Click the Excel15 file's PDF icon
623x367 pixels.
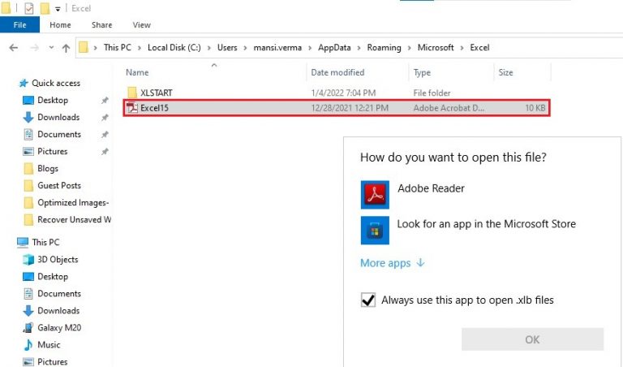coord(132,108)
